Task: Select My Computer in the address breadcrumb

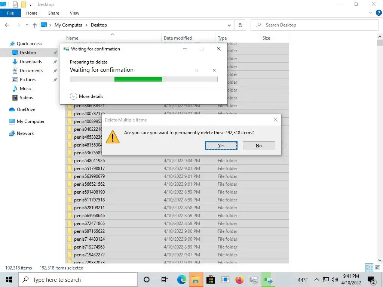Action: (x=68, y=25)
